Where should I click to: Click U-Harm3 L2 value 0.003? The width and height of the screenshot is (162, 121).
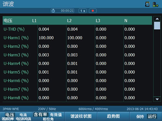(73, 55)
